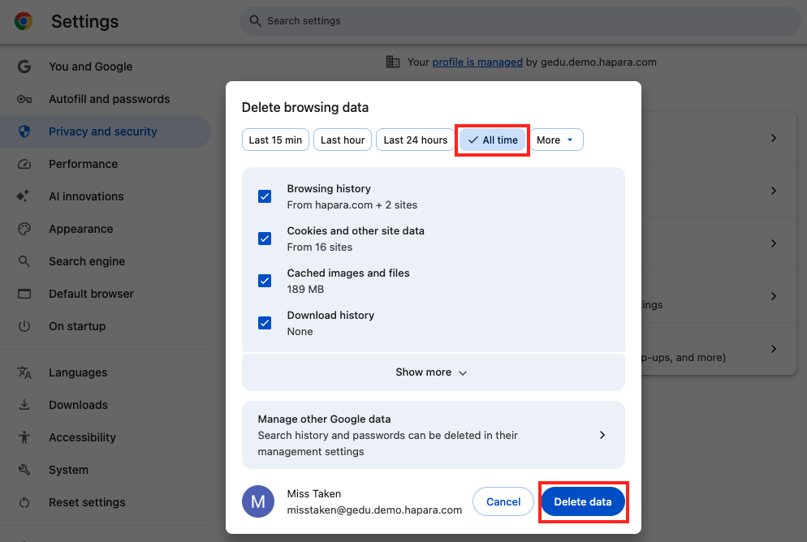Select Last 15 min time range
The height and width of the screenshot is (542, 807).
click(275, 140)
